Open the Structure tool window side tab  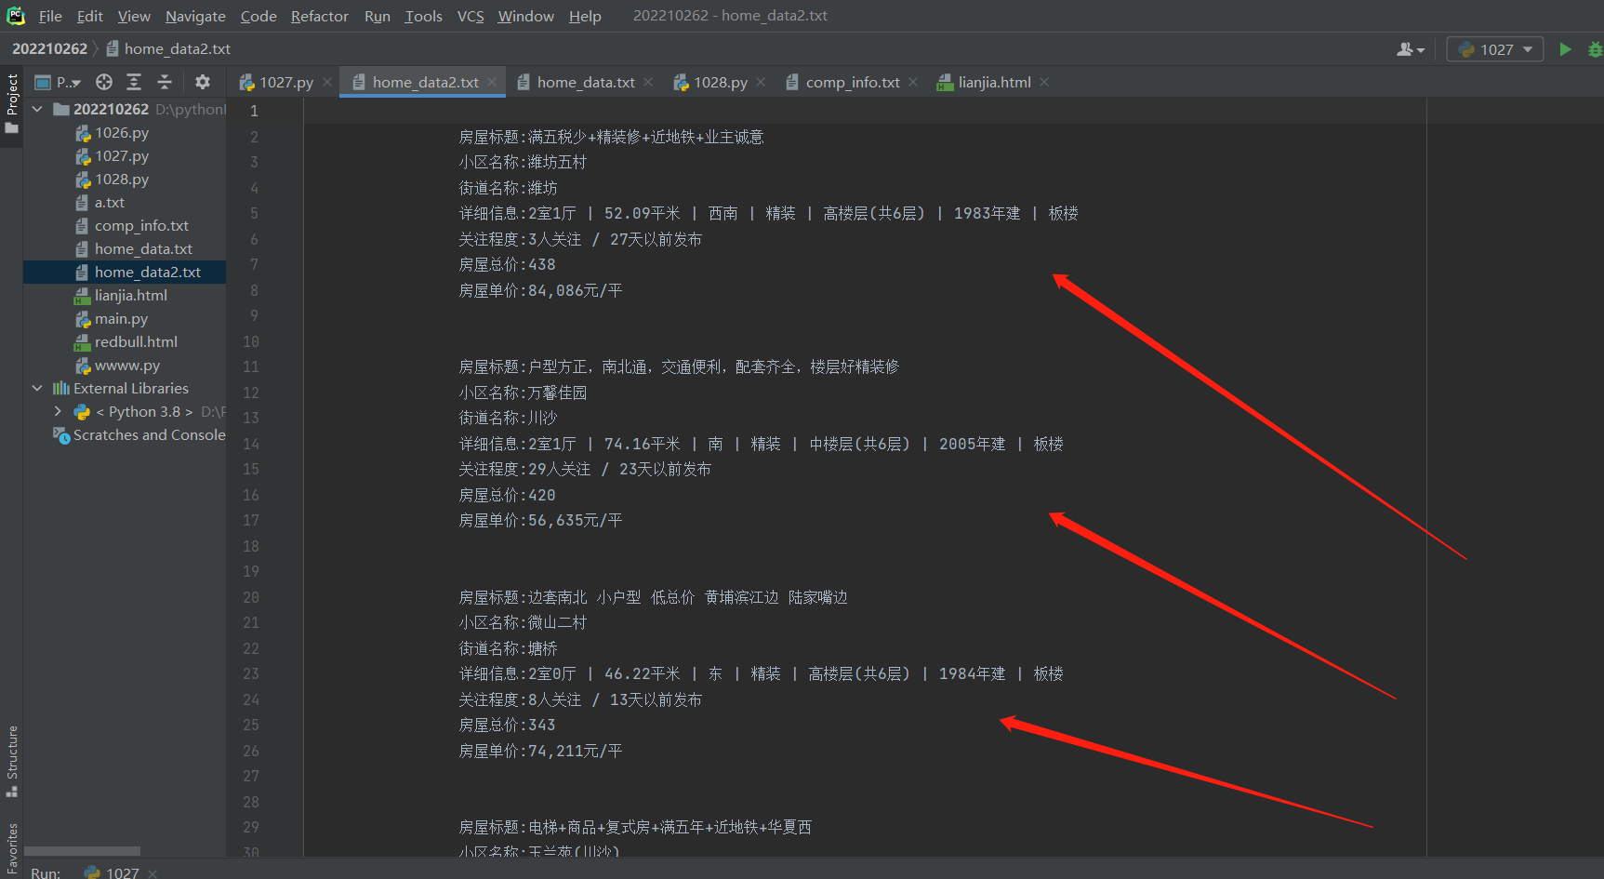pos(12,761)
